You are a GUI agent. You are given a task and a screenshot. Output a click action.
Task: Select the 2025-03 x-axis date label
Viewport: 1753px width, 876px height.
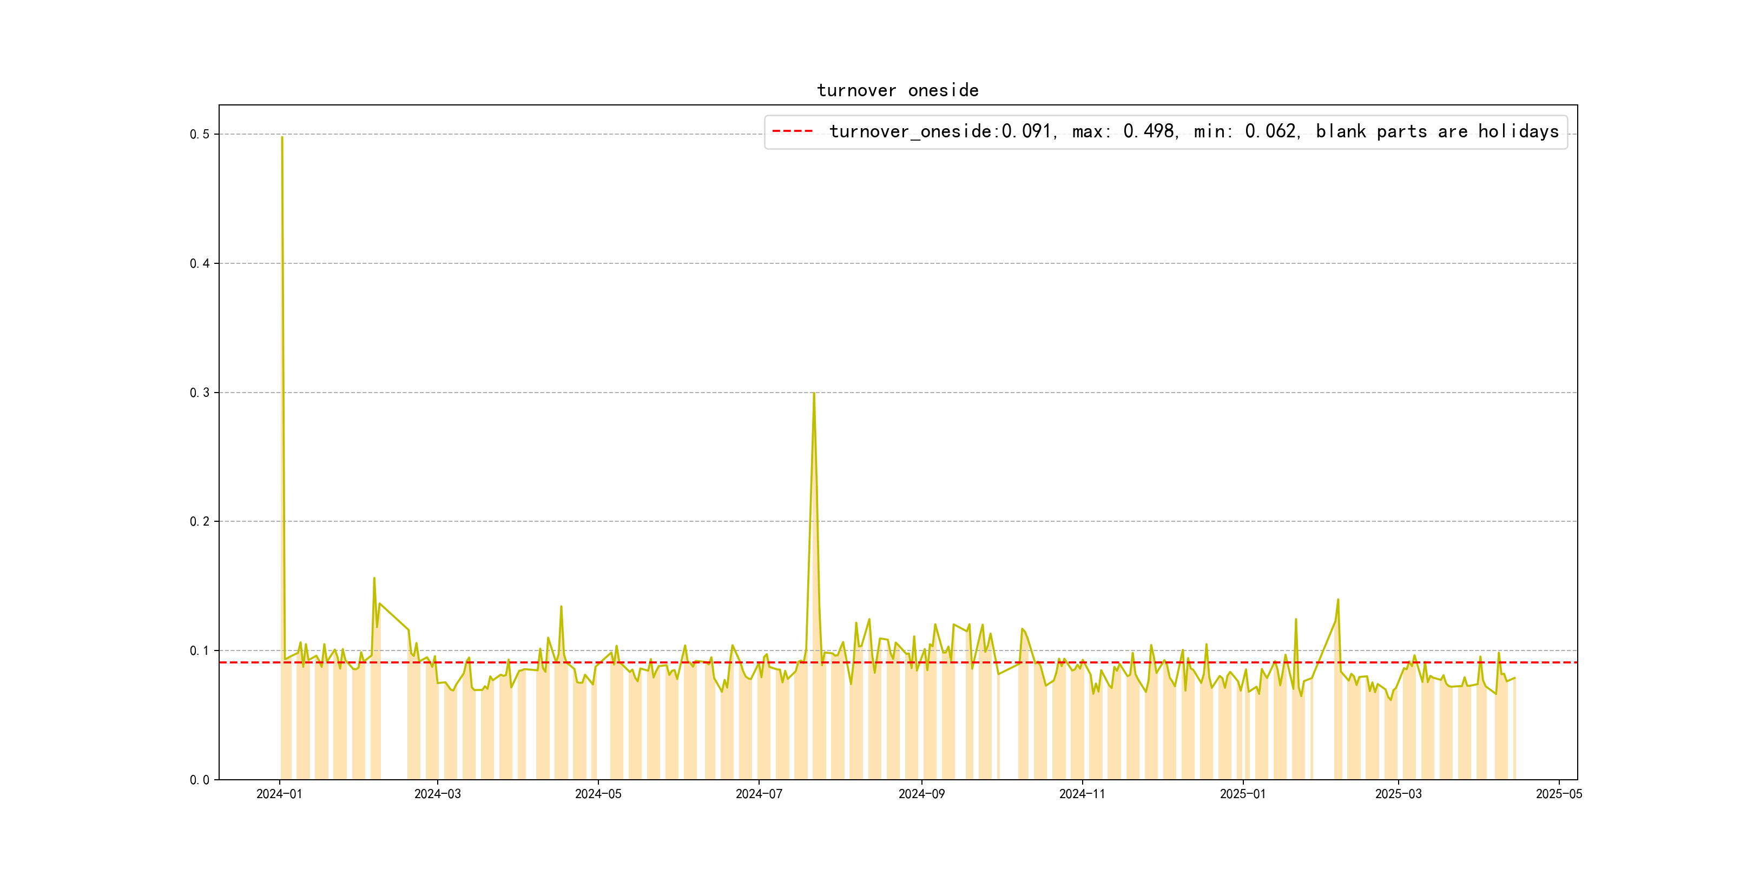[x=1399, y=794]
